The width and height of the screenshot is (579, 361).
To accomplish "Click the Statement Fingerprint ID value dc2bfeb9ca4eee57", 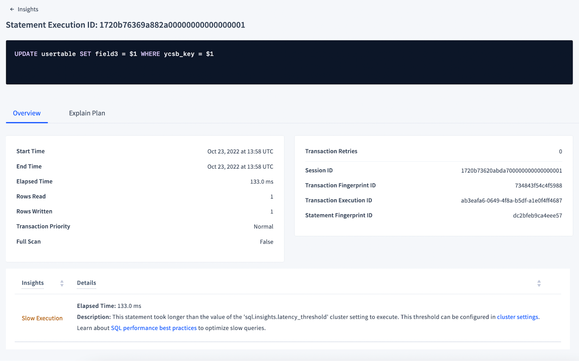I will point(537,216).
